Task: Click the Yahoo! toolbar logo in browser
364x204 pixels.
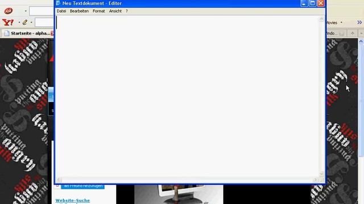Action: click(x=8, y=23)
